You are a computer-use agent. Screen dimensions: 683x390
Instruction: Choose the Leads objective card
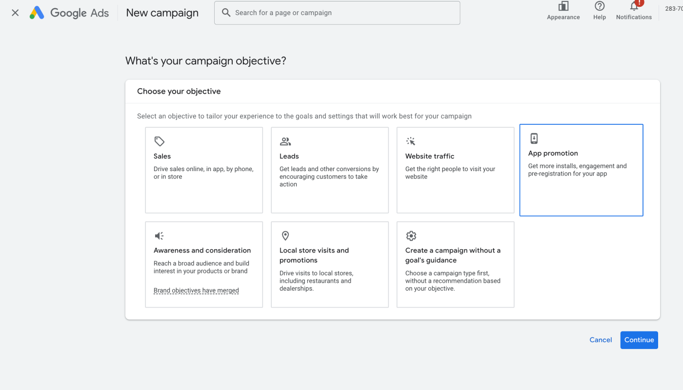point(330,170)
